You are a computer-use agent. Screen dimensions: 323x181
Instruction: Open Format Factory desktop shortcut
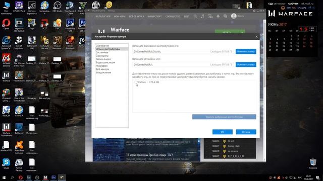click(x=19, y=165)
